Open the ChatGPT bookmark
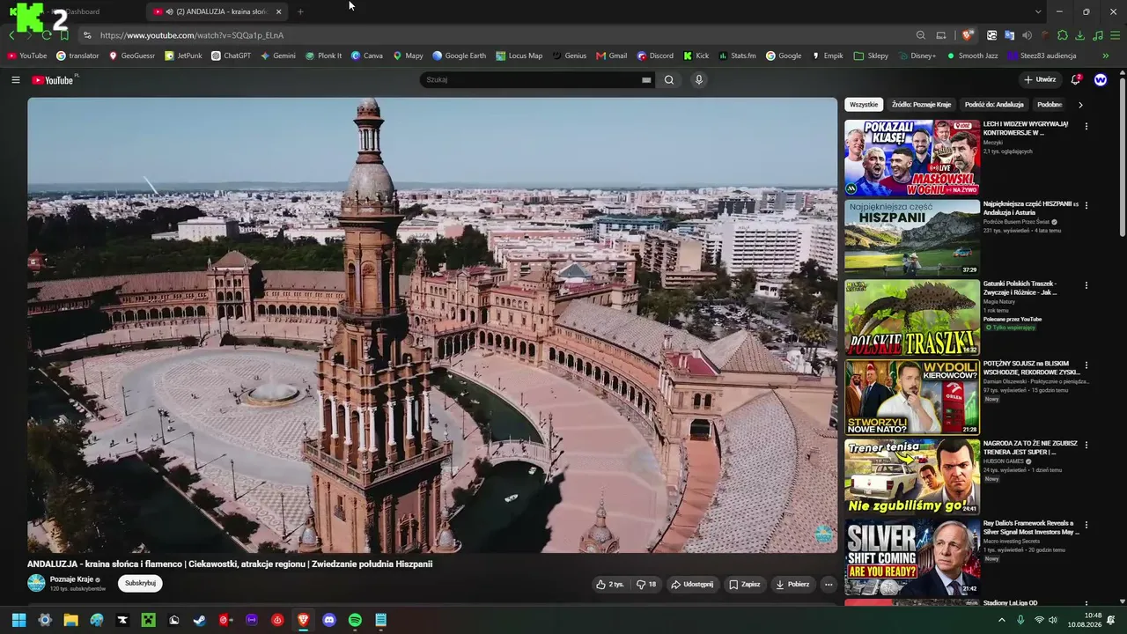 [231, 55]
